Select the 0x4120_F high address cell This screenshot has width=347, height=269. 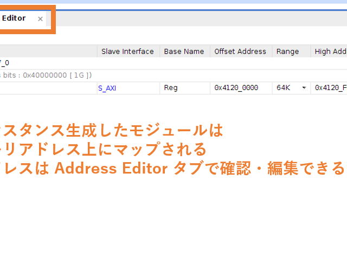[330, 87]
